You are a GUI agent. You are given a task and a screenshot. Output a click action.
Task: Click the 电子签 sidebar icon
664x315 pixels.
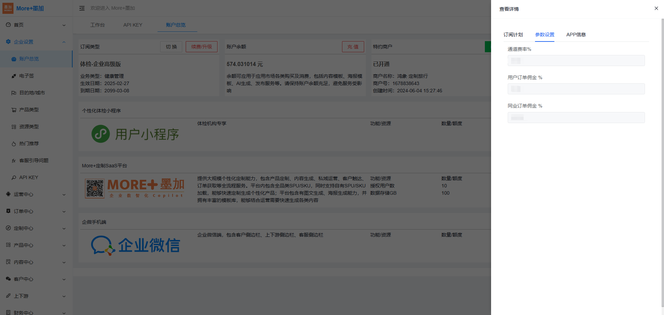point(14,76)
